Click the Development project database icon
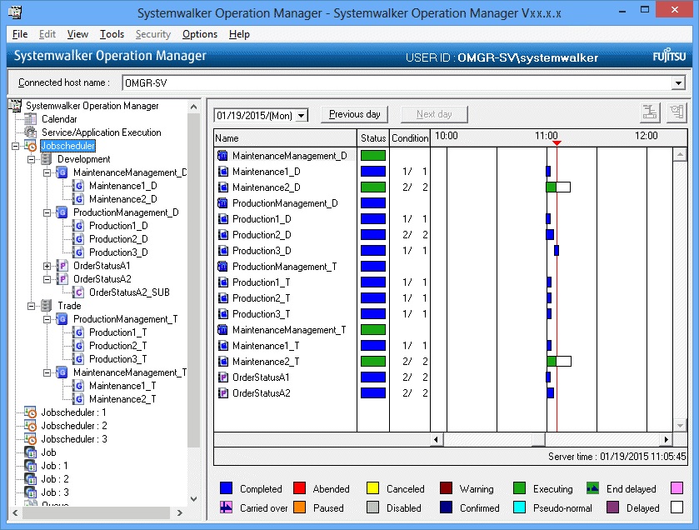This screenshot has height=530, width=699. click(x=47, y=159)
